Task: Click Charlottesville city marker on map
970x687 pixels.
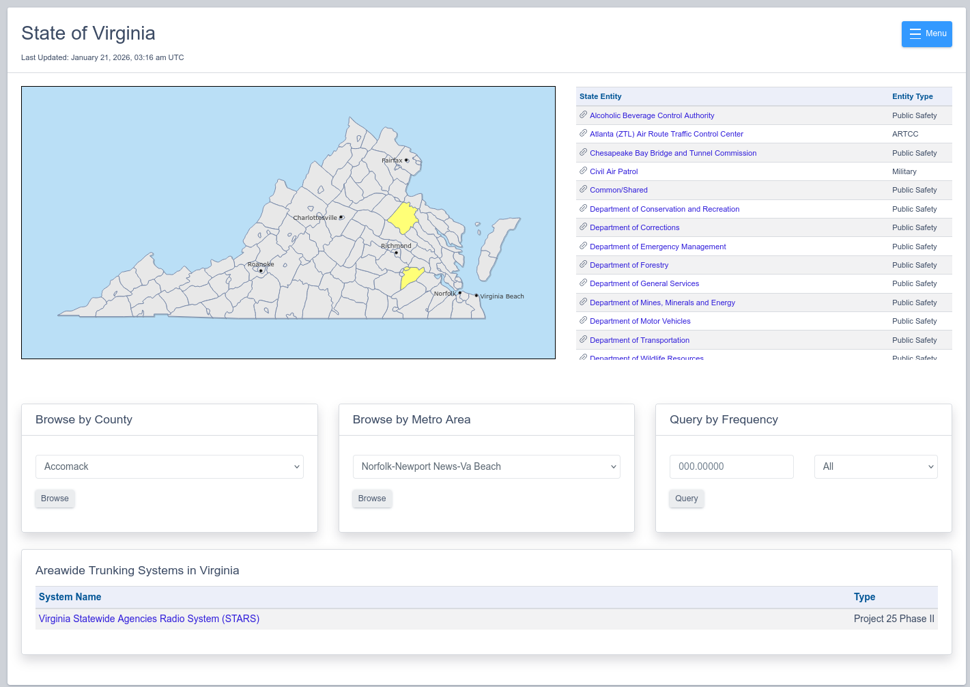Action: [341, 218]
